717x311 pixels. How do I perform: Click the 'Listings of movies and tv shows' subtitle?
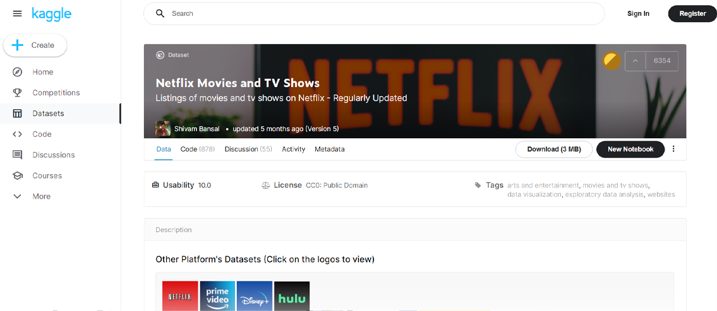click(281, 98)
